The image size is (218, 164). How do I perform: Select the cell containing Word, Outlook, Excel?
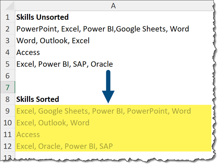pos(53,41)
